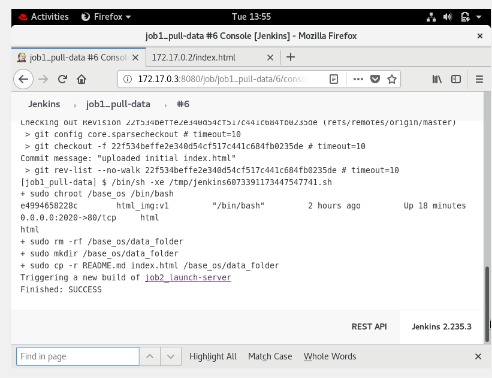The width and height of the screenshot is (492, 378).
Task: Click the "sudo rm -rf /base_os/data_folder" line
Action: tap(102, 241)
